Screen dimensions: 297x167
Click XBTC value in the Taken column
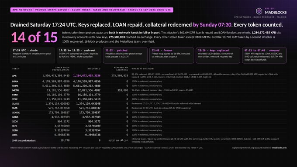pyautogui.click(x=62, y=135)
